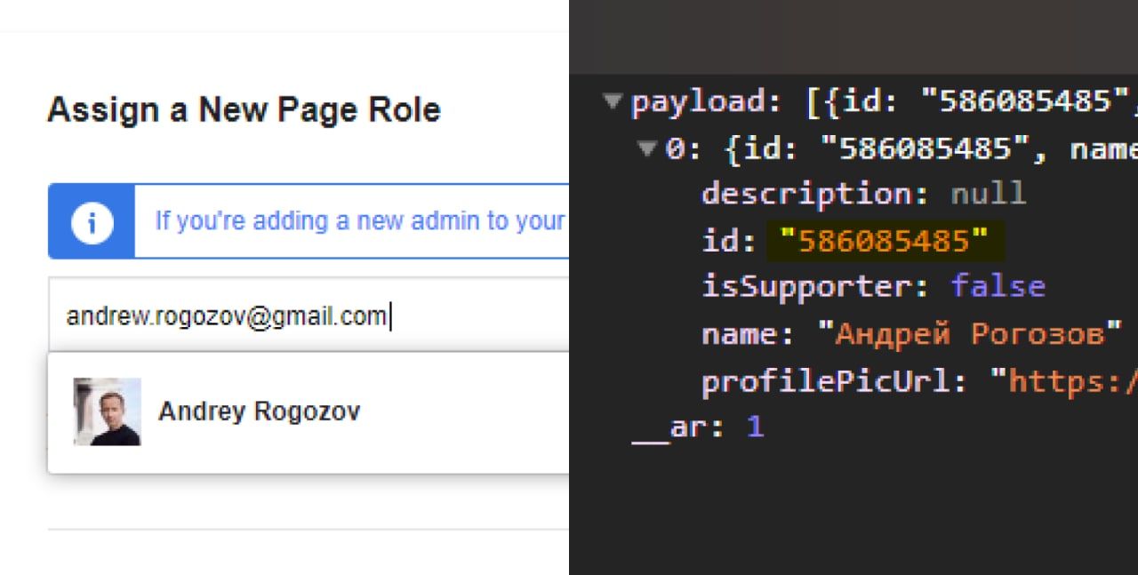Collapse the 0 object entry triangle

647,148
